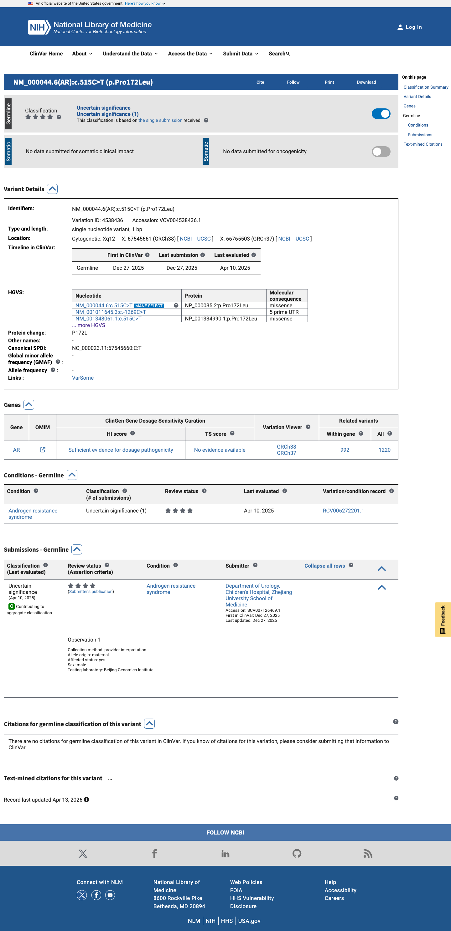This screenshot has width=451, height=931.
Task: Open the VarSome link
Action: pyautogui.click(x=83, y=378)
